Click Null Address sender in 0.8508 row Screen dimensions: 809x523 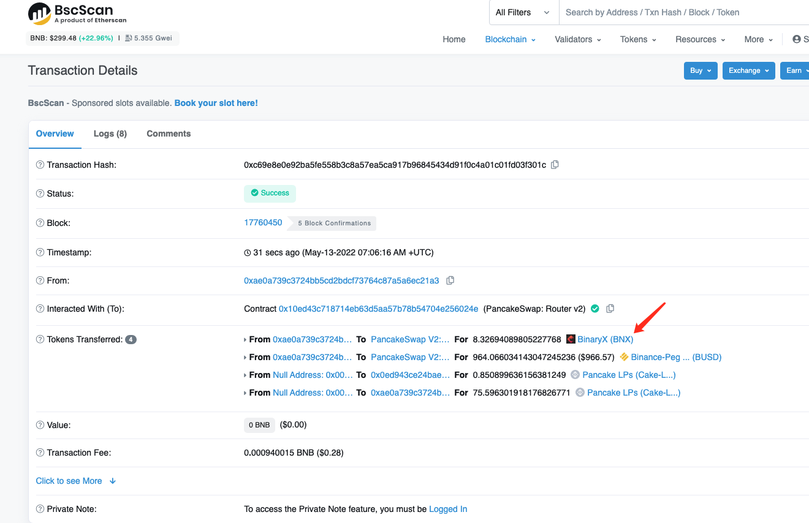[x=313, y=375]
